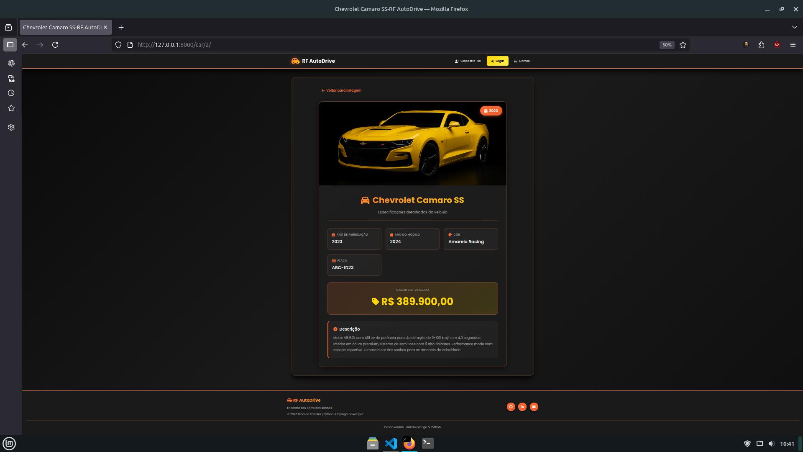Open the ChatGPT sidebar panel

pyautogui.click(x=11, y=63)
